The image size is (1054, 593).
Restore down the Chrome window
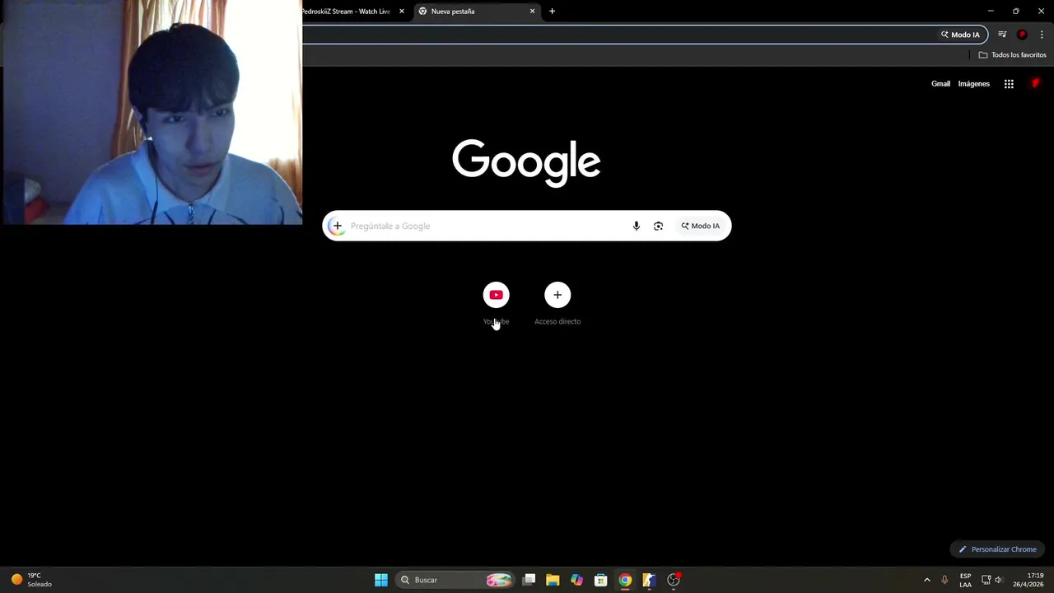pos(1015,11)
